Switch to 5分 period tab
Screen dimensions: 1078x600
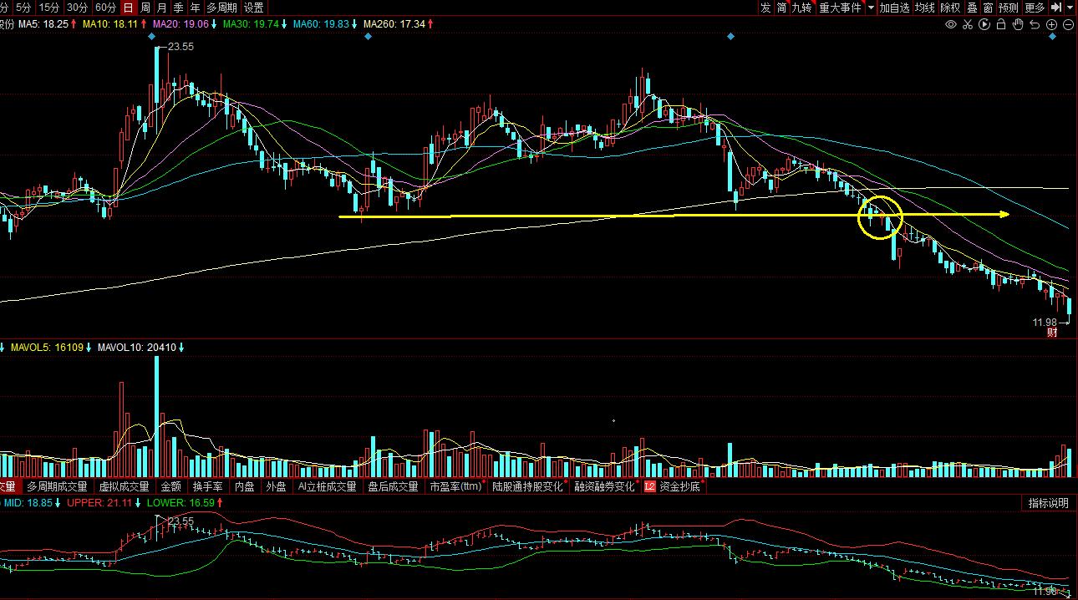tap(23, 8)
